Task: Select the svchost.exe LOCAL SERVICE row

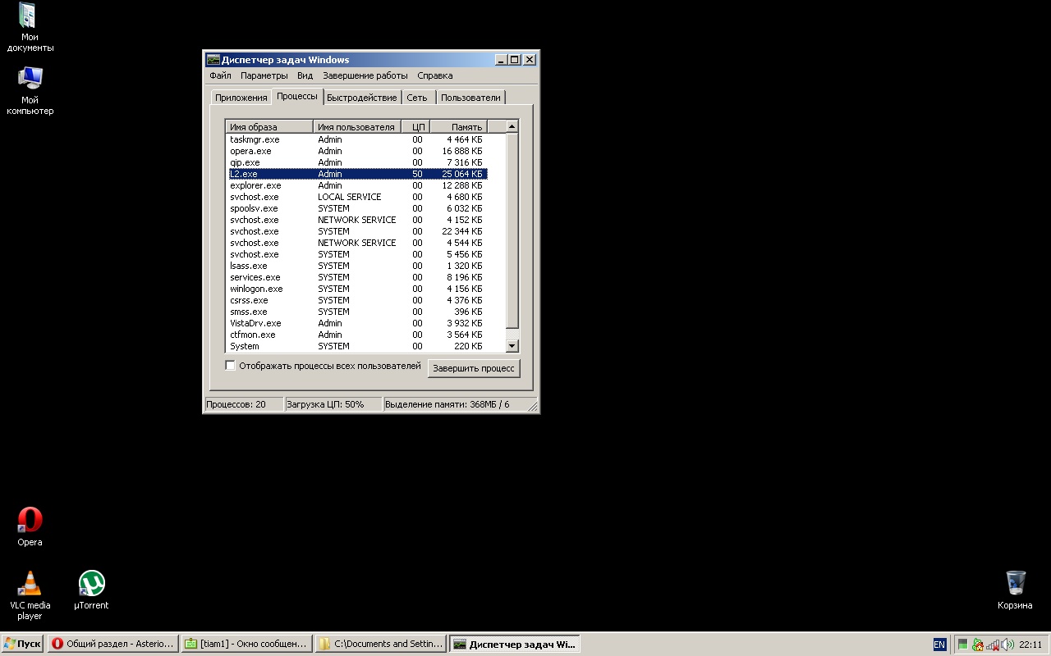Action: (x=356, y=197)
